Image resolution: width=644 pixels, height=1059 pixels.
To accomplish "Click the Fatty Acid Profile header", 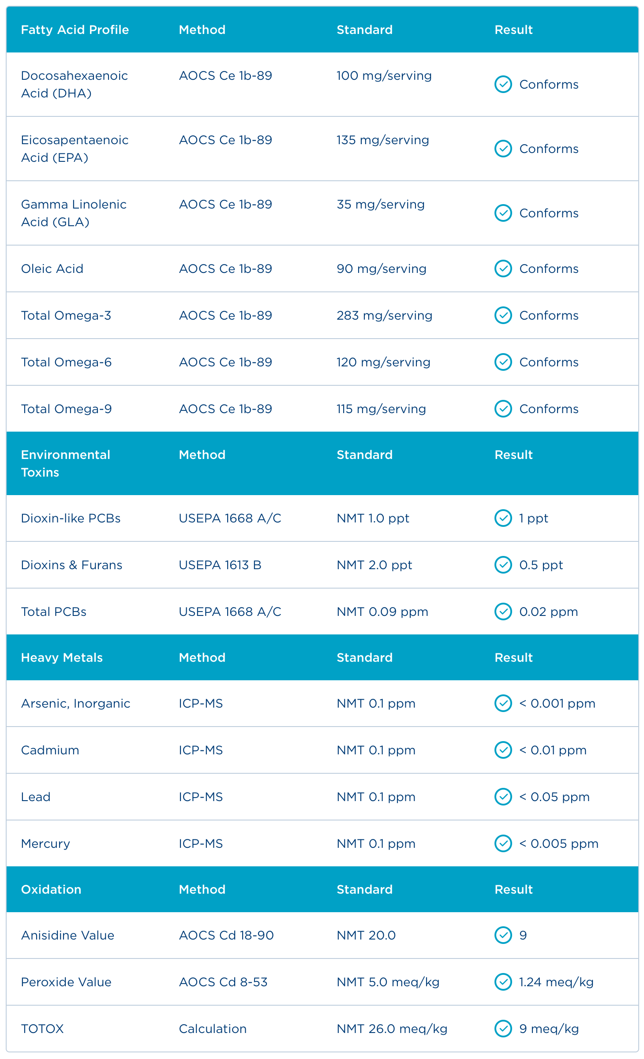I will [x=75, y=30].
